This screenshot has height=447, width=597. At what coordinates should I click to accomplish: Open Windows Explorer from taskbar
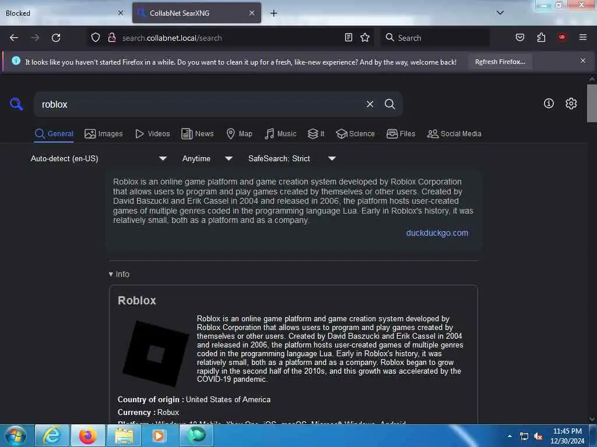click(x=124, y=435)
